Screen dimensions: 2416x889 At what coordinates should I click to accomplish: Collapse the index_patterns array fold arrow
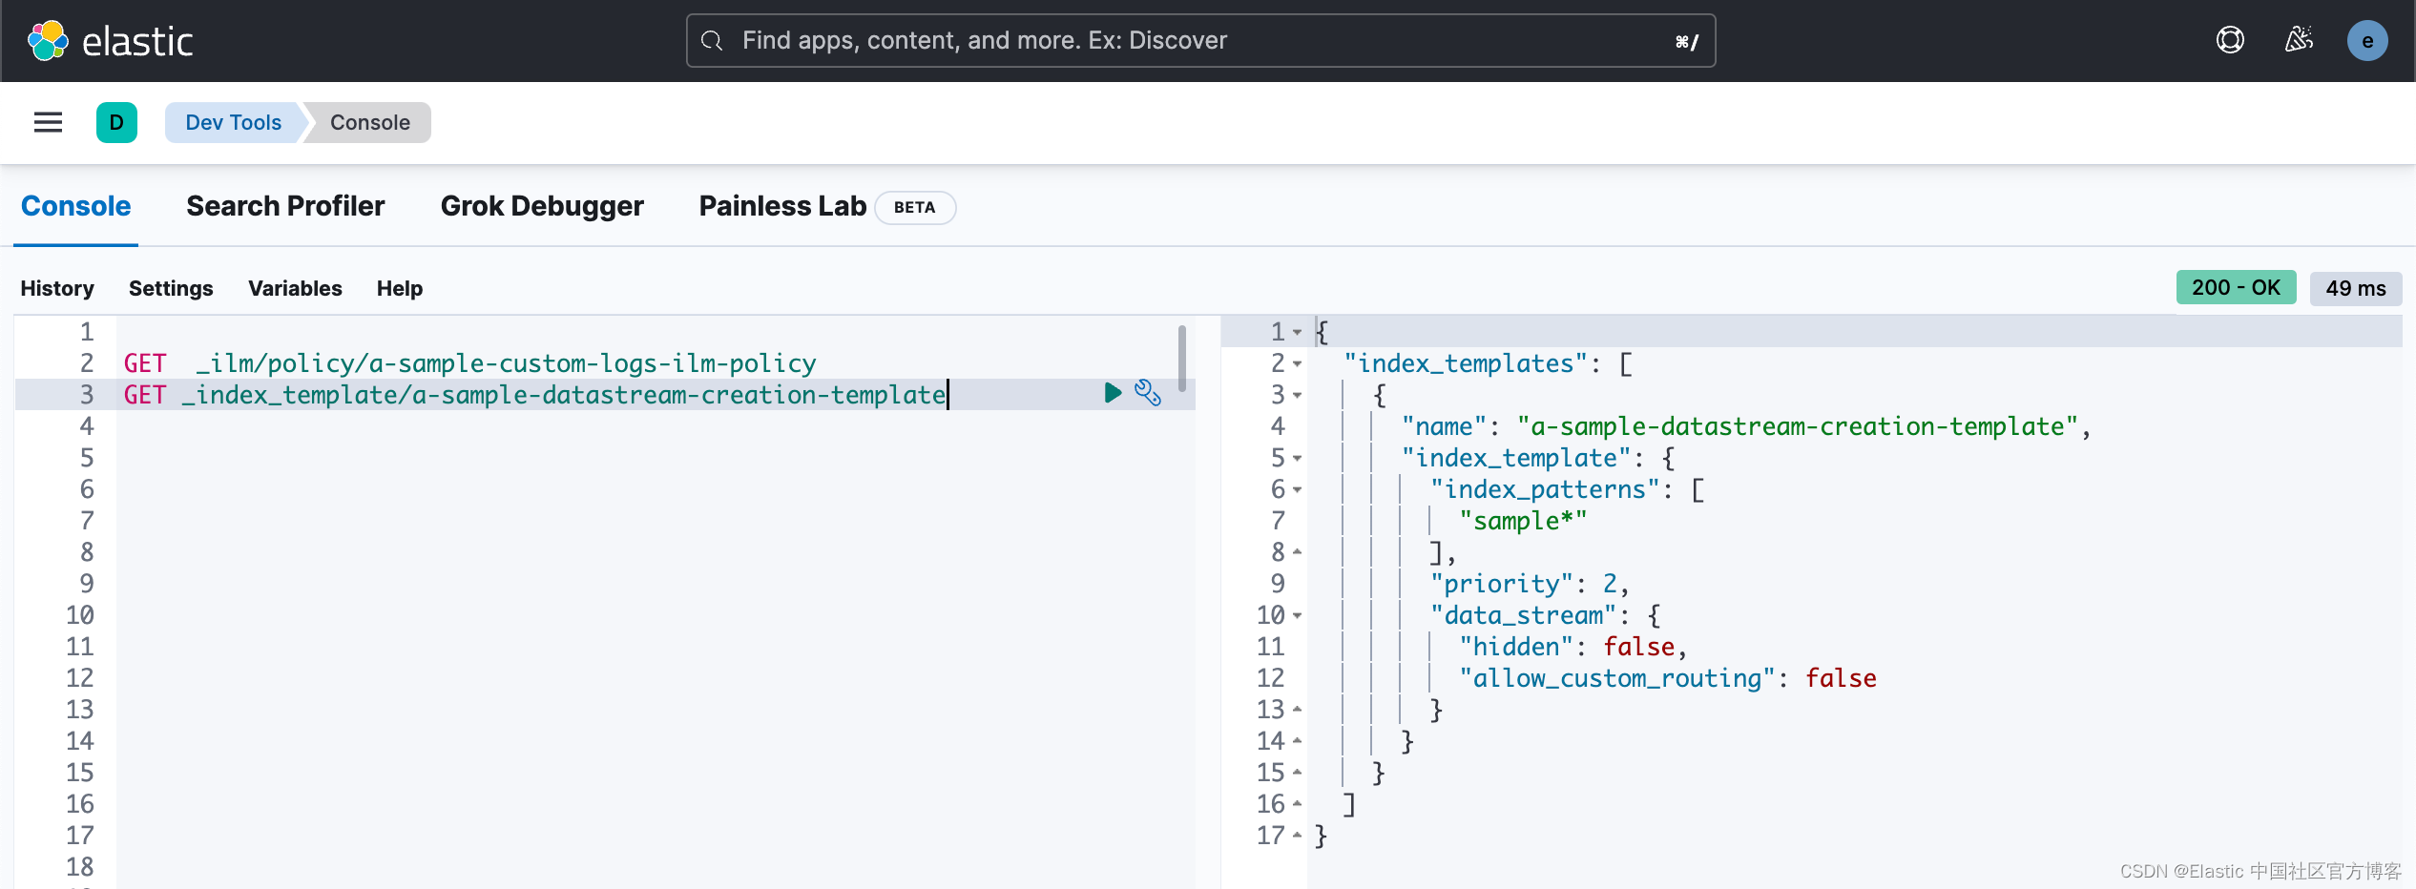coord(1298,489)
